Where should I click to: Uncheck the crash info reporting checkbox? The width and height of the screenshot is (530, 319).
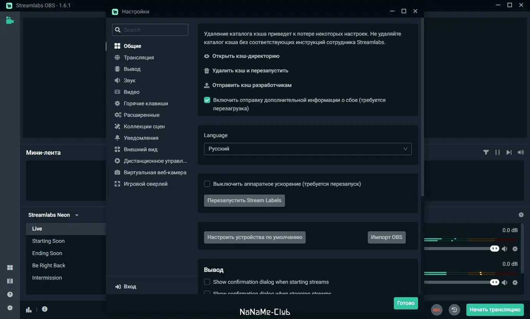tap(207, 100)
